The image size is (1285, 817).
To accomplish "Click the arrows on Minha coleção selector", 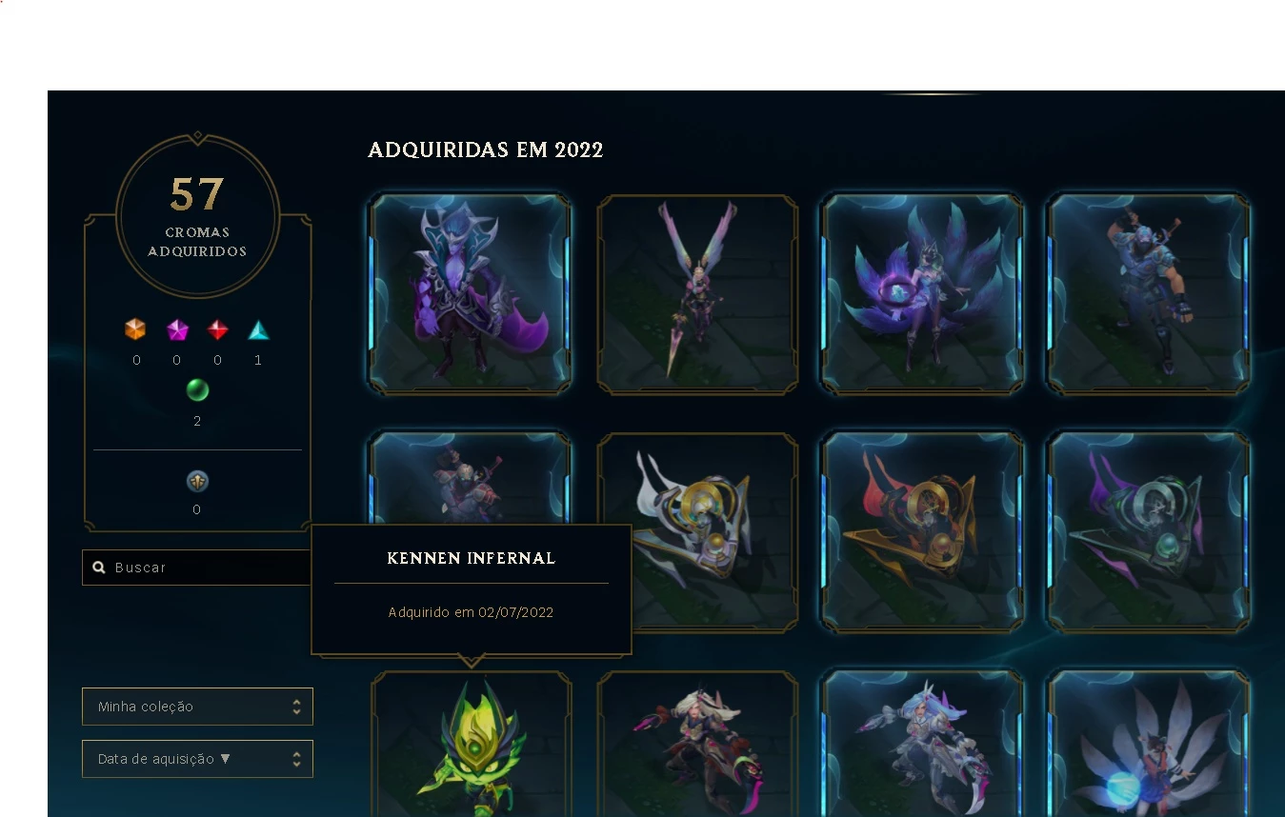I will pyautogui.click(x=296, y=707).
